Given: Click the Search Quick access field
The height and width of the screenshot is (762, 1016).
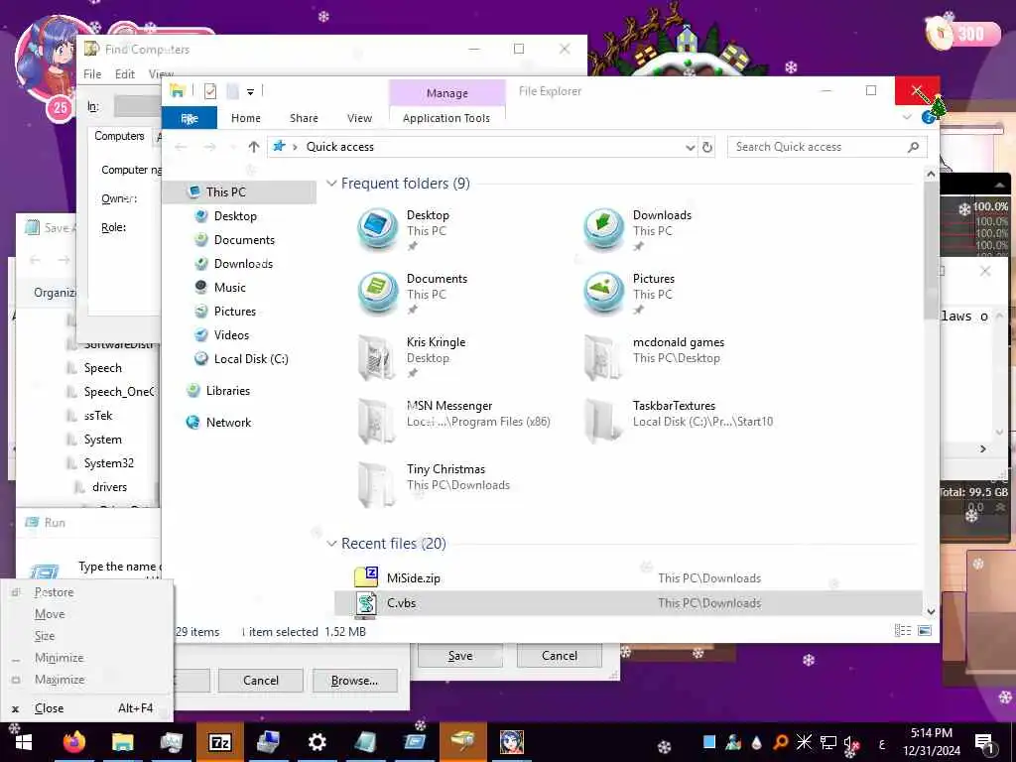Looking at the screenshot, I should click(826, 147).
